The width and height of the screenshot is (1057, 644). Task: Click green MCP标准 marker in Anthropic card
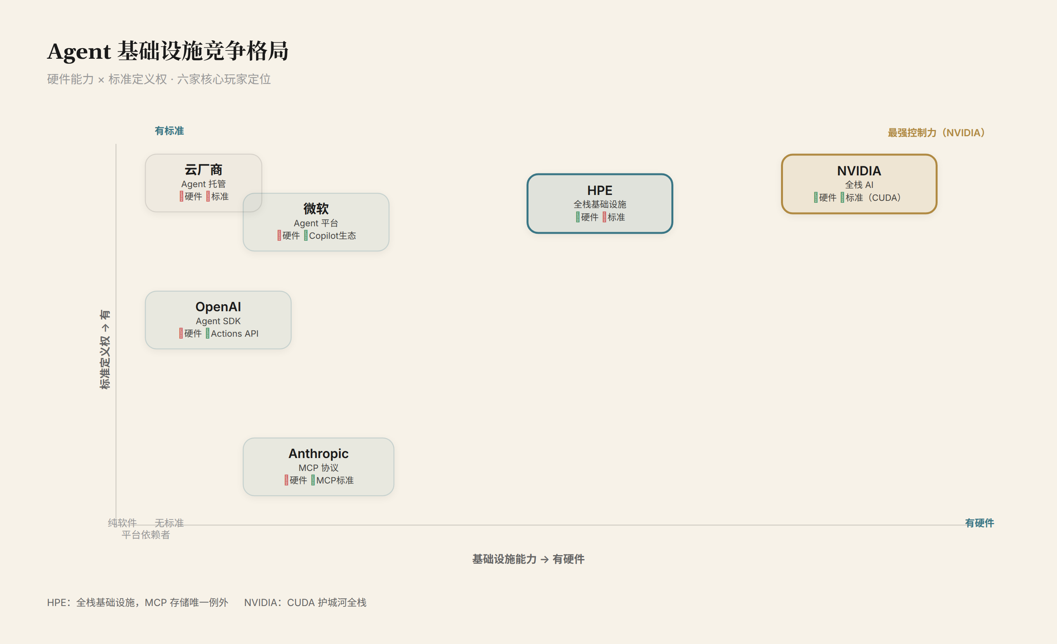(x=313, y=480)
